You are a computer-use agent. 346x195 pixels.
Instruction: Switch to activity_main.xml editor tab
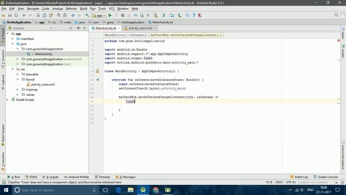coord(140,28)
